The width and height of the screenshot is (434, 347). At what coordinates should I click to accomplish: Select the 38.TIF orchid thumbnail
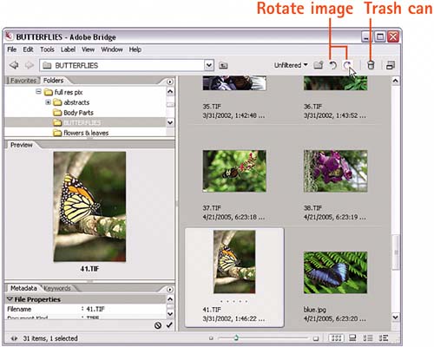click(335, 171)
